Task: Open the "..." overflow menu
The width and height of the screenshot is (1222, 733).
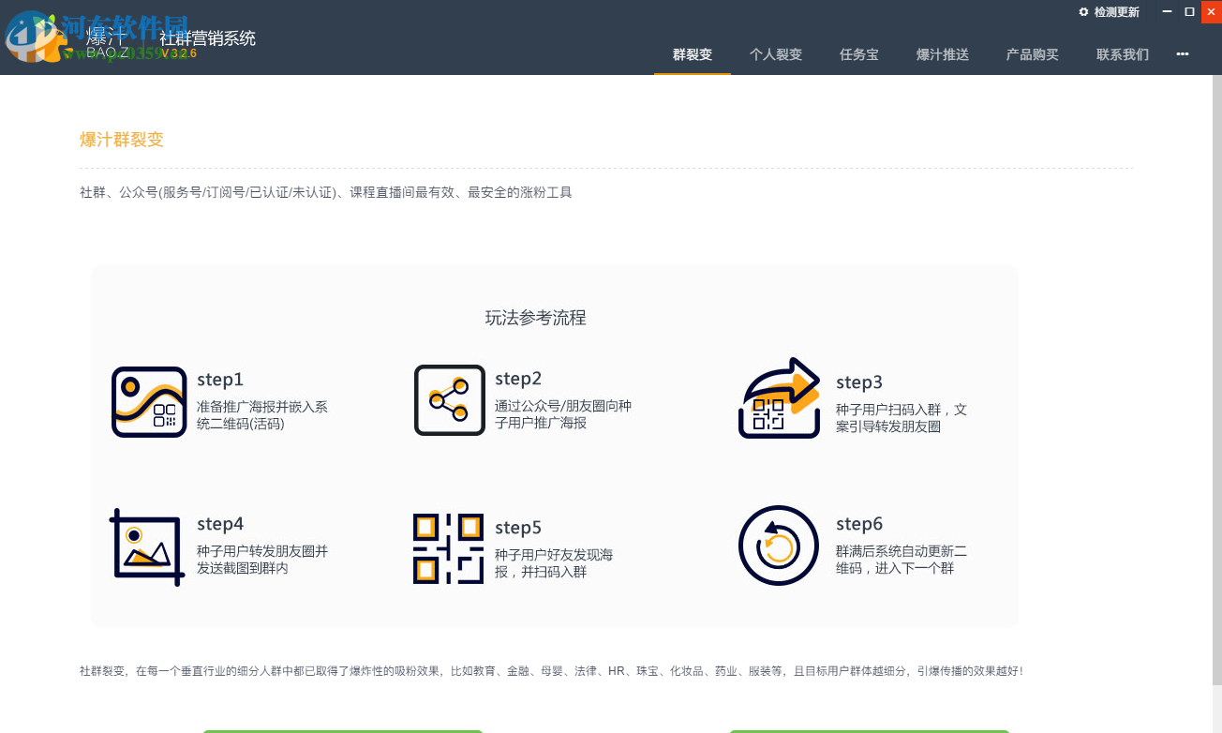Action: pos(1182,54)
